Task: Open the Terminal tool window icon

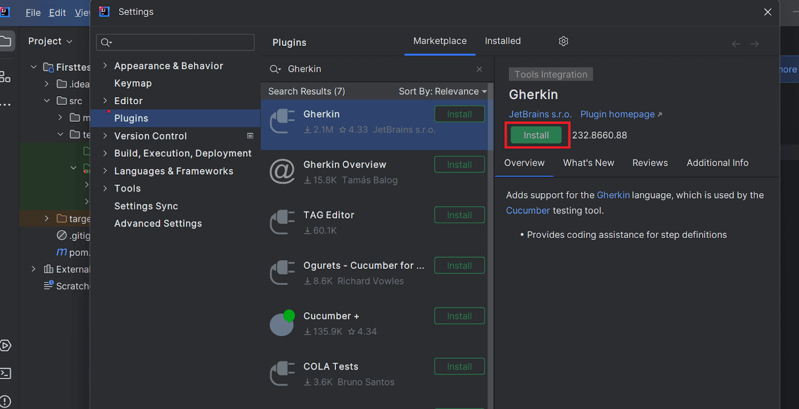Action: pyautogui.click(x=5, y=373)
